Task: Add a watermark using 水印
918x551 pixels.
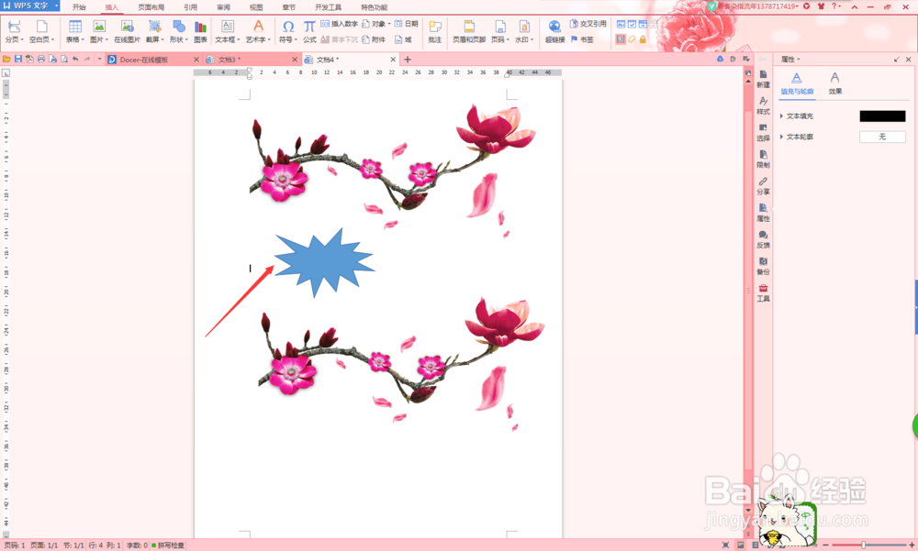Action: pos(524,31)
